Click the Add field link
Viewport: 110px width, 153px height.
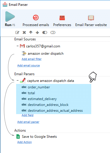click(x=28, y=115)
